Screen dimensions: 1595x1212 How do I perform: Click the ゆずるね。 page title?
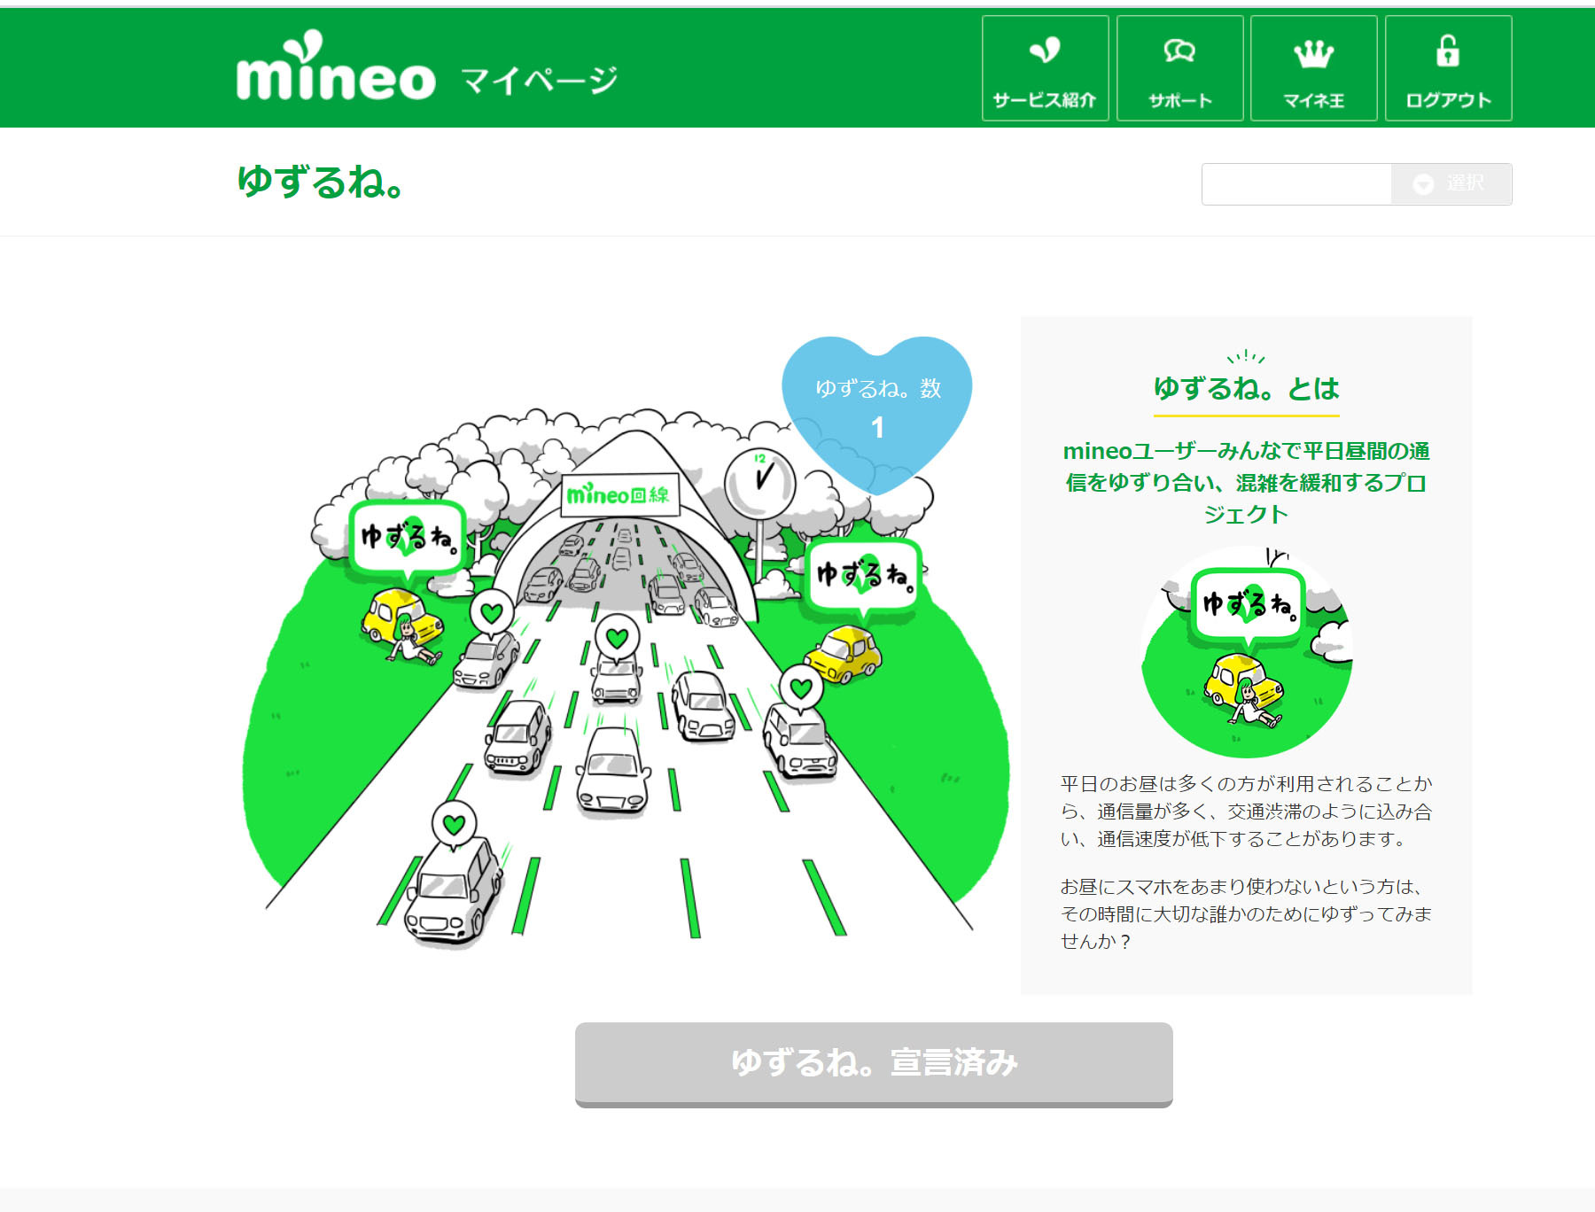coord(321,182)
